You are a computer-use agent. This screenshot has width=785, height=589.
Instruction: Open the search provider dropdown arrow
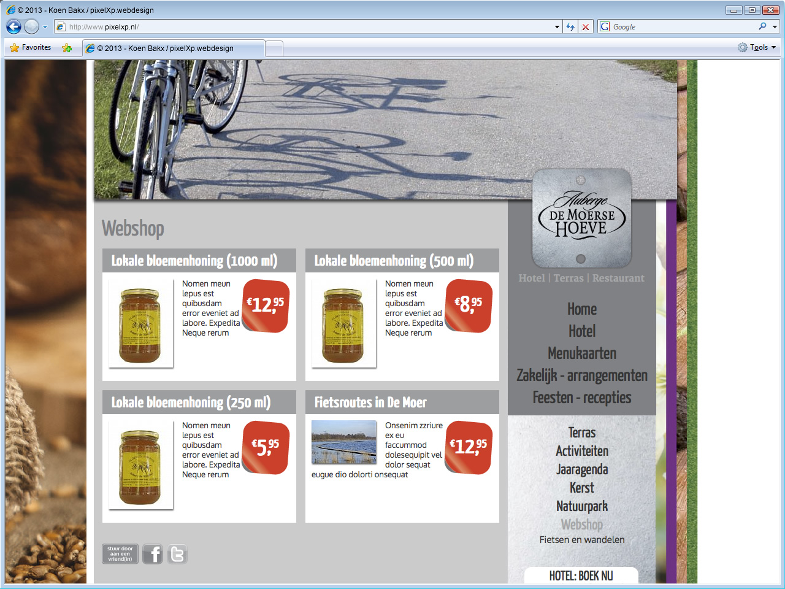(x=775, y=27)
